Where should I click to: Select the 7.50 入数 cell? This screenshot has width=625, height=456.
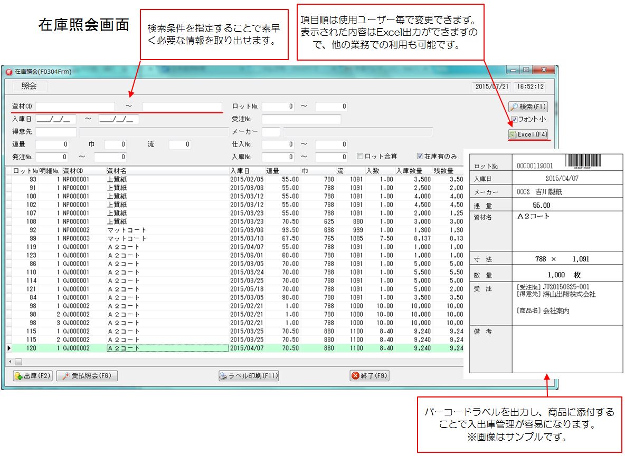coord(380,238)
